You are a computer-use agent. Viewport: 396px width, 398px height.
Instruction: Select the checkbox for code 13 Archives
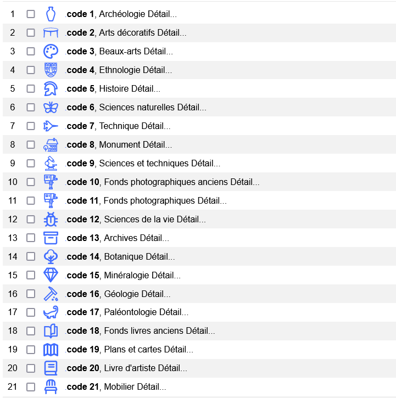31,238
